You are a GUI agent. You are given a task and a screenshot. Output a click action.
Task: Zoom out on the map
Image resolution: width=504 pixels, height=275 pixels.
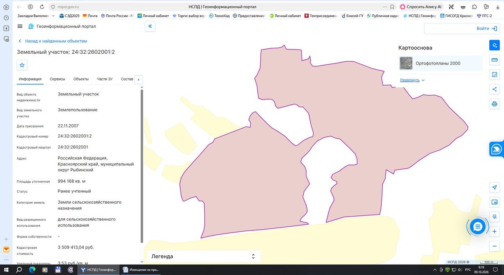pyautogui.click(x=494, y=246)
